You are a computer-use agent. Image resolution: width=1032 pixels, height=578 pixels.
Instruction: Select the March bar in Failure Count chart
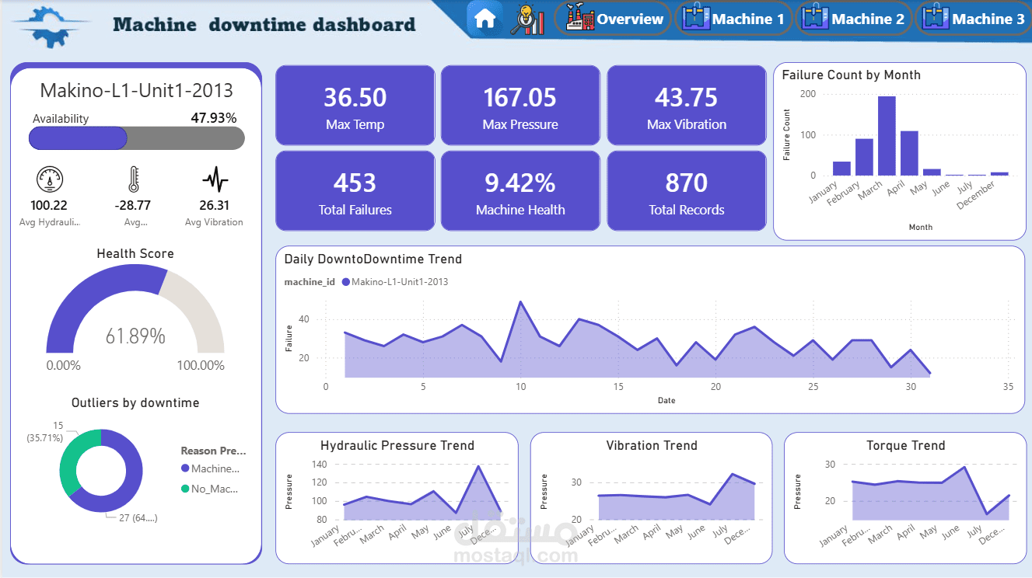tap(887, 136)
